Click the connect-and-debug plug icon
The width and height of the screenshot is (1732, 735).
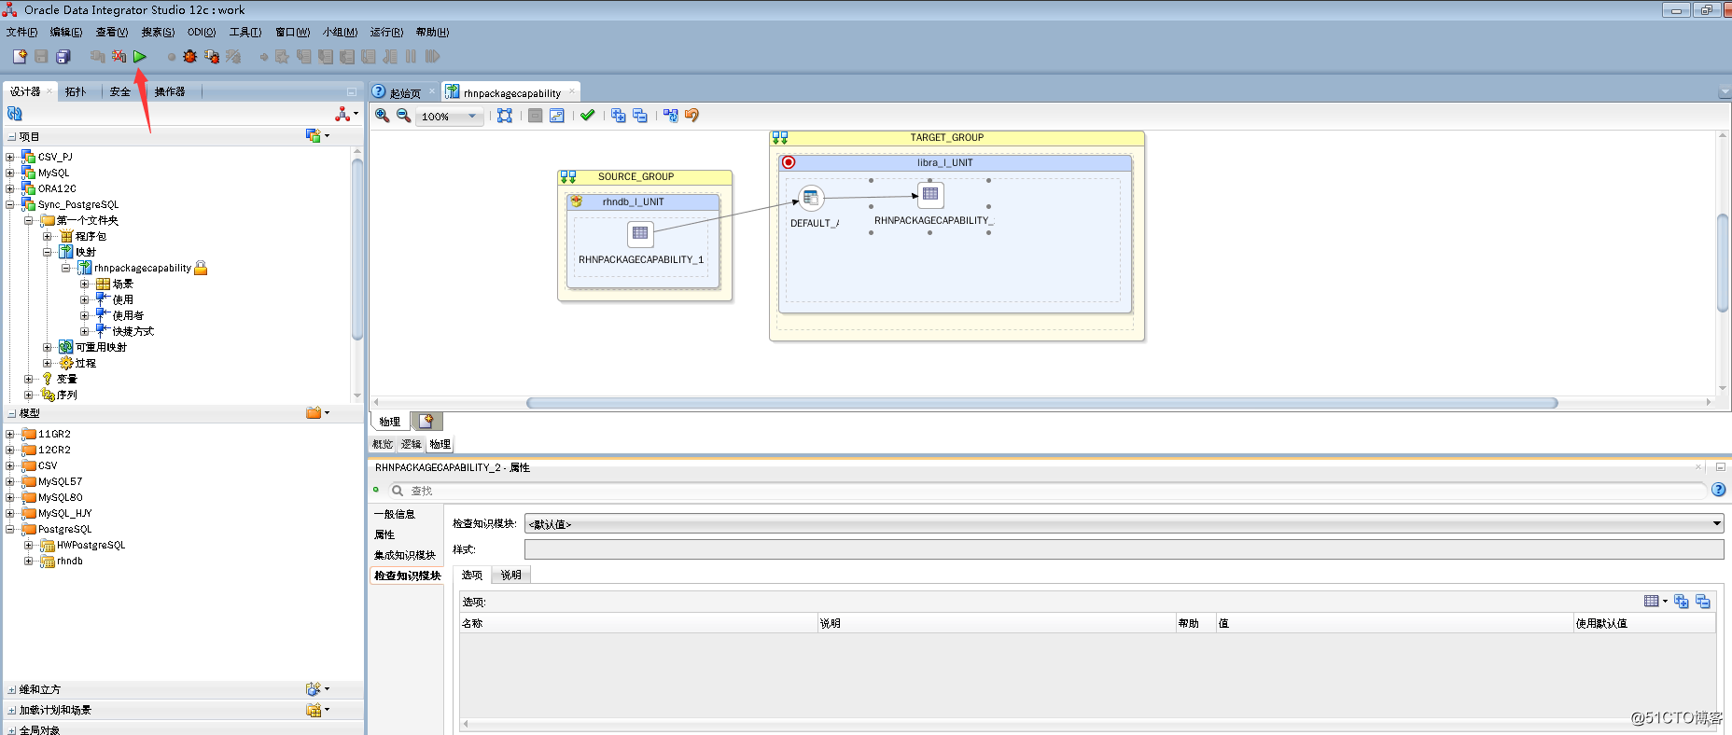click(212, 57)
